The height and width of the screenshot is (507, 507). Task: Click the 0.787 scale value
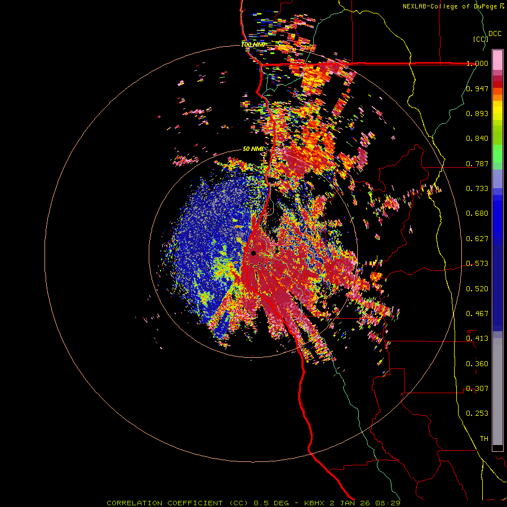click(x=477, y=163)
